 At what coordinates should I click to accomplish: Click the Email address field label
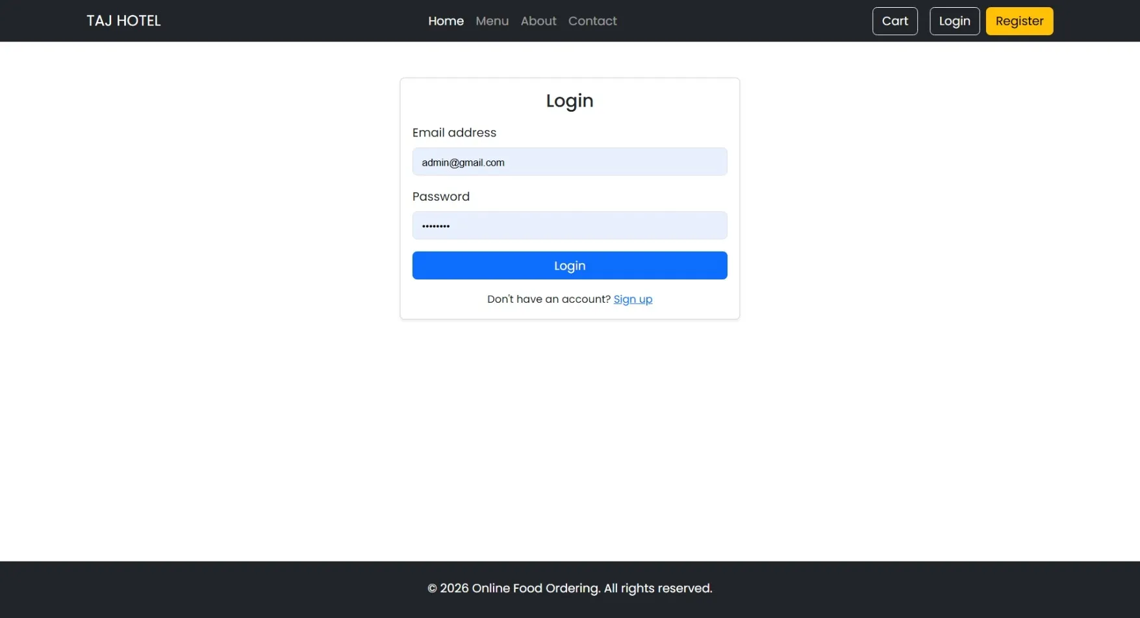[x=454, y=133]
